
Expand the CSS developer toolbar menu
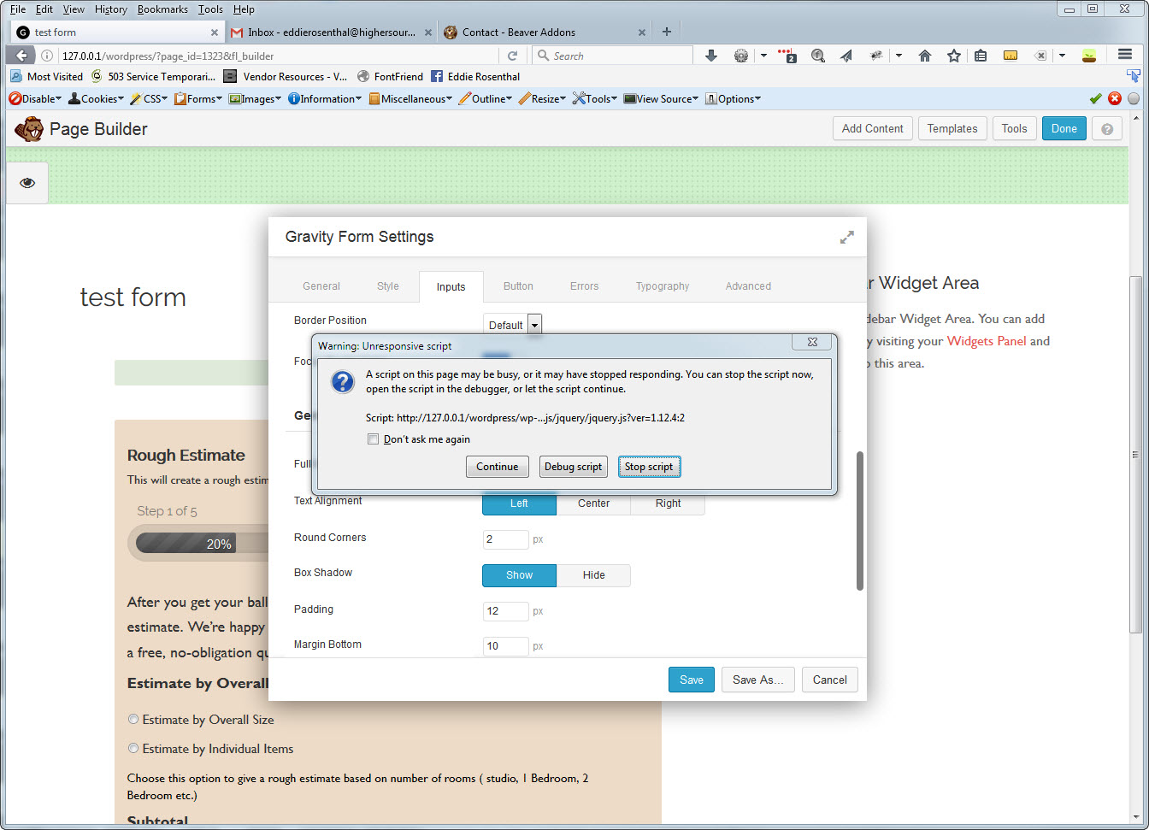150,98
